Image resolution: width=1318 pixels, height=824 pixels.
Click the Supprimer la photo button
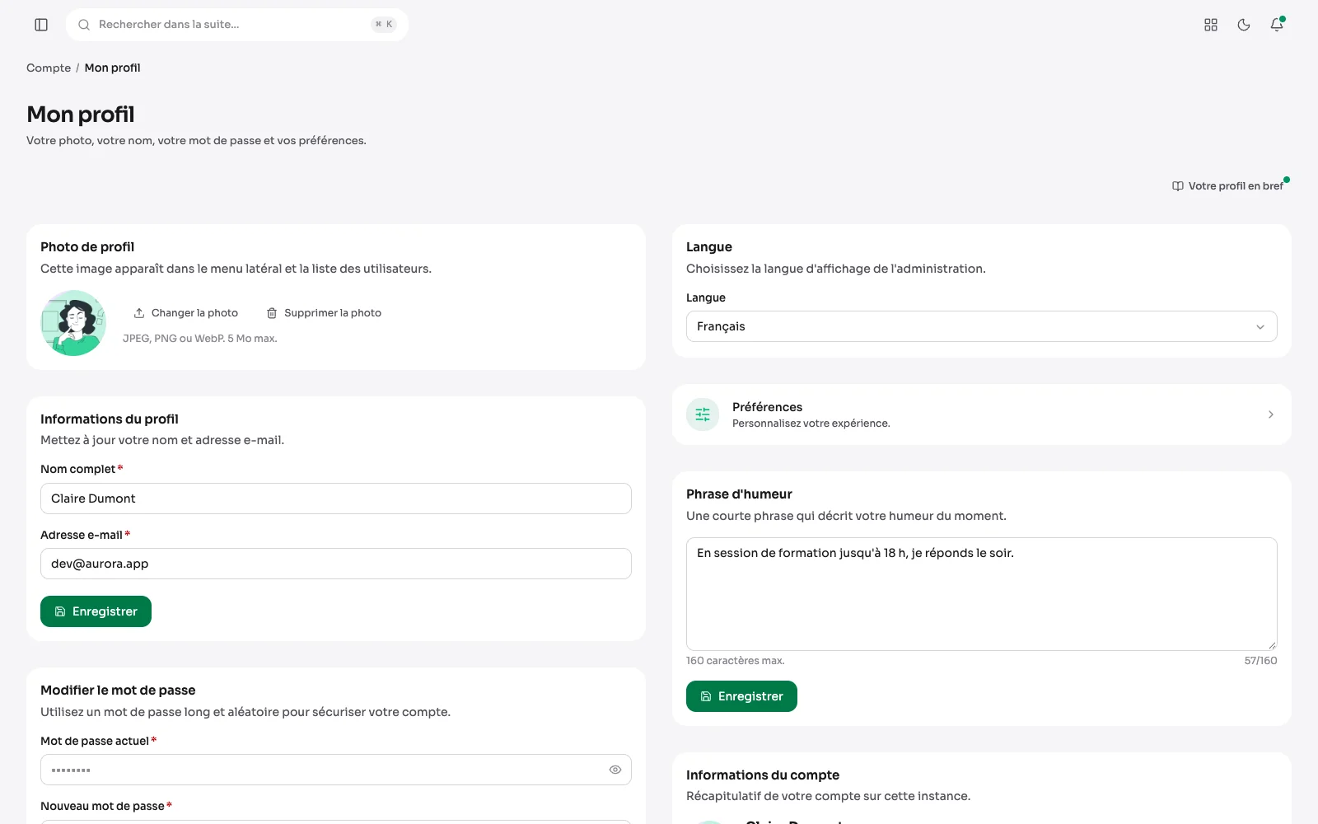click(325, 313)
